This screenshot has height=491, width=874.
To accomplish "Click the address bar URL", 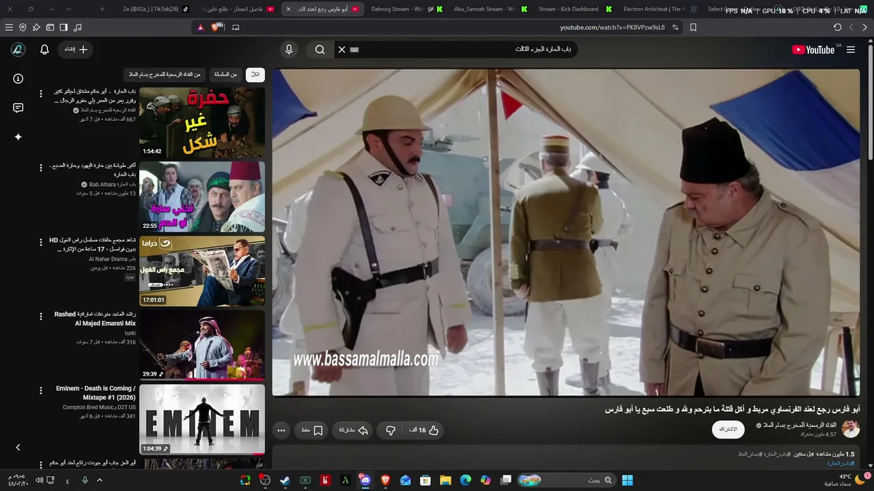I will pos(612,27).
